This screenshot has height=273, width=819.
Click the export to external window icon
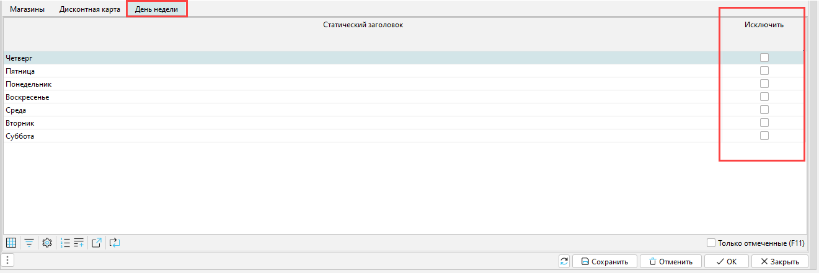click(x=97, y=243)
